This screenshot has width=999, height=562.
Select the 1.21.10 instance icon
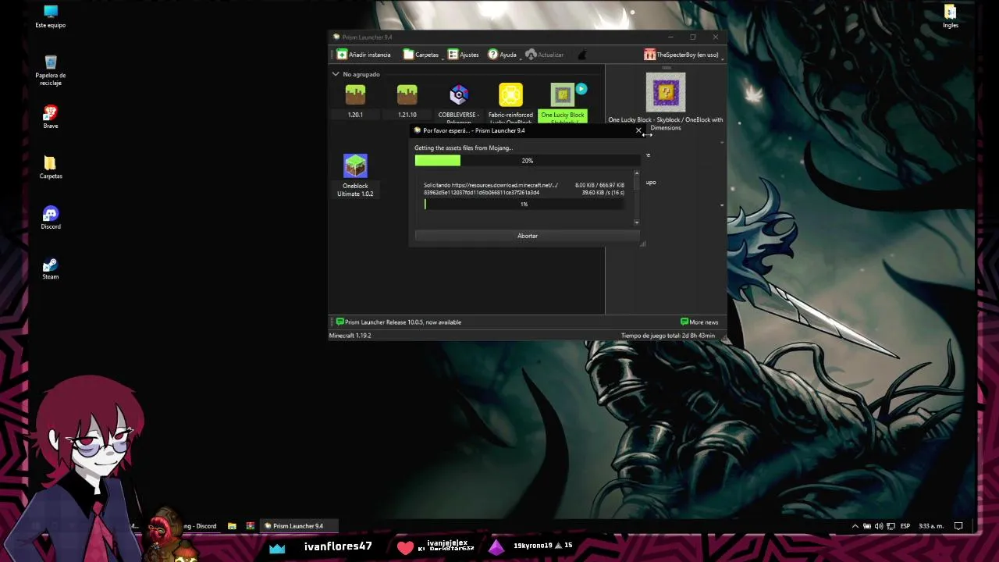coord(407,94)
